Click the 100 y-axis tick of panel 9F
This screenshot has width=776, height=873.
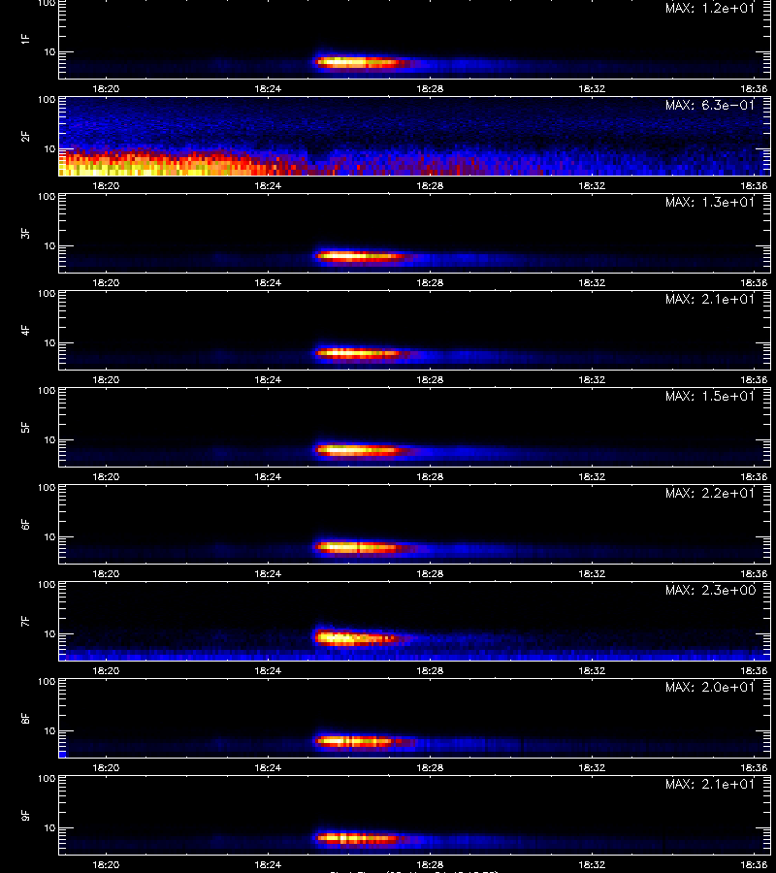[47, 778]
